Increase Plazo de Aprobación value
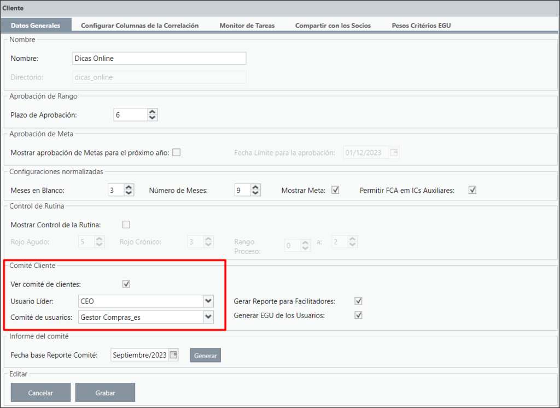Viewport: 560px width, 408px height. [x=153, y=112]
